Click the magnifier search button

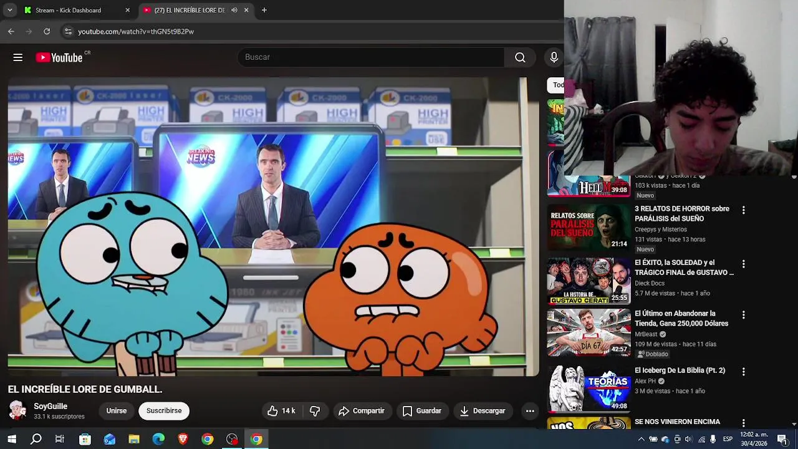click(x=520, y=57)
